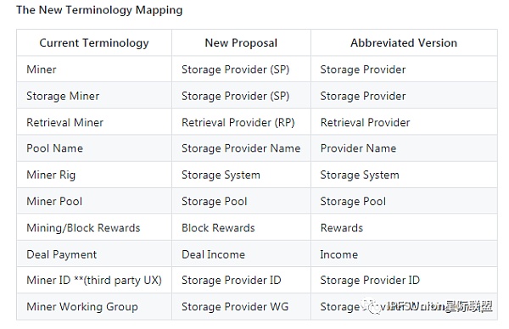Click the 'Storage System' cell under New Proposal

tap(241, 175)
